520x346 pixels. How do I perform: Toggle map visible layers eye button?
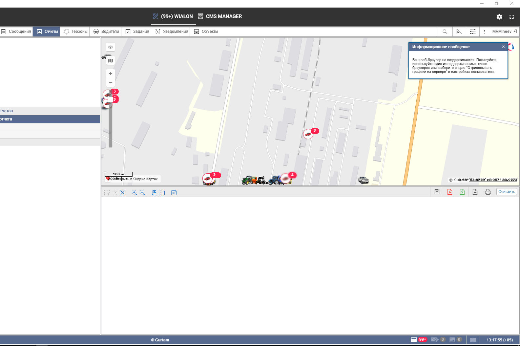click(111, 47)
